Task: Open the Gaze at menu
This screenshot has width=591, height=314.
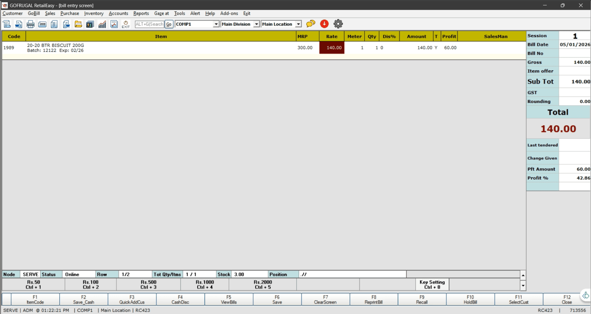Action: (x=161, y=13)
